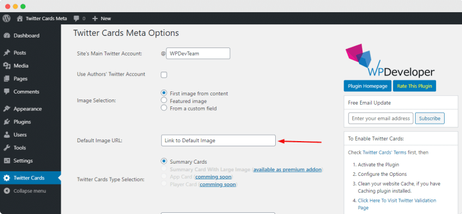This screenshot has height=214, width=462.
Task: Click the Twitter Cards gear icon
Action: (x=7, y=178)
